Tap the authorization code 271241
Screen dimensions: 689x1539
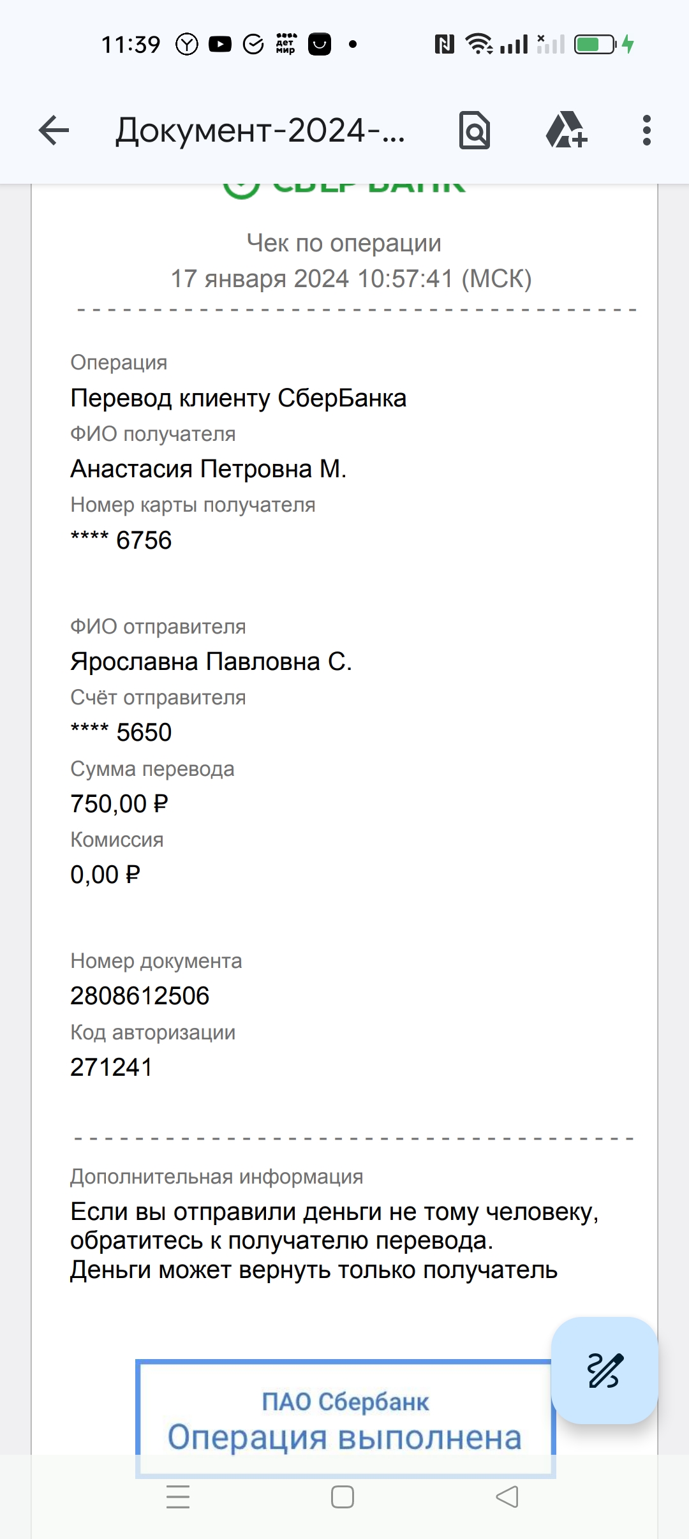pos(112,1067)
